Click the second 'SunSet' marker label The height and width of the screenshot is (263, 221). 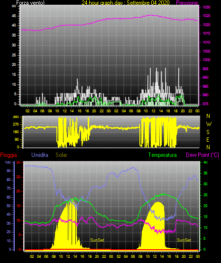tap(184, 240)
